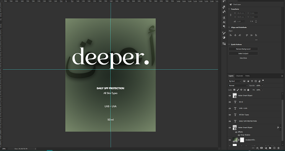285x151 pixels.
Task: Open the Properties panel icon
Action: click(224, 44)
